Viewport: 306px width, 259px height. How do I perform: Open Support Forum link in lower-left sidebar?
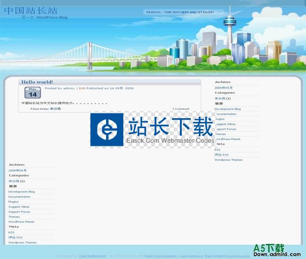pyautogui.click(x=19, y=212)
